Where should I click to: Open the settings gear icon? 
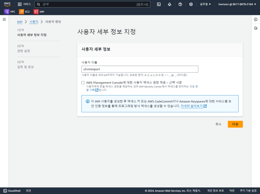coord(191,4)
